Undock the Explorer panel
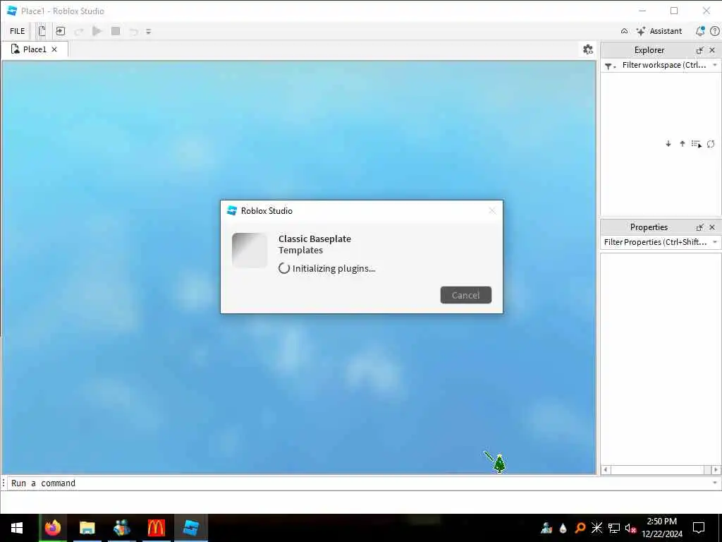 click(x=700, y=50)
